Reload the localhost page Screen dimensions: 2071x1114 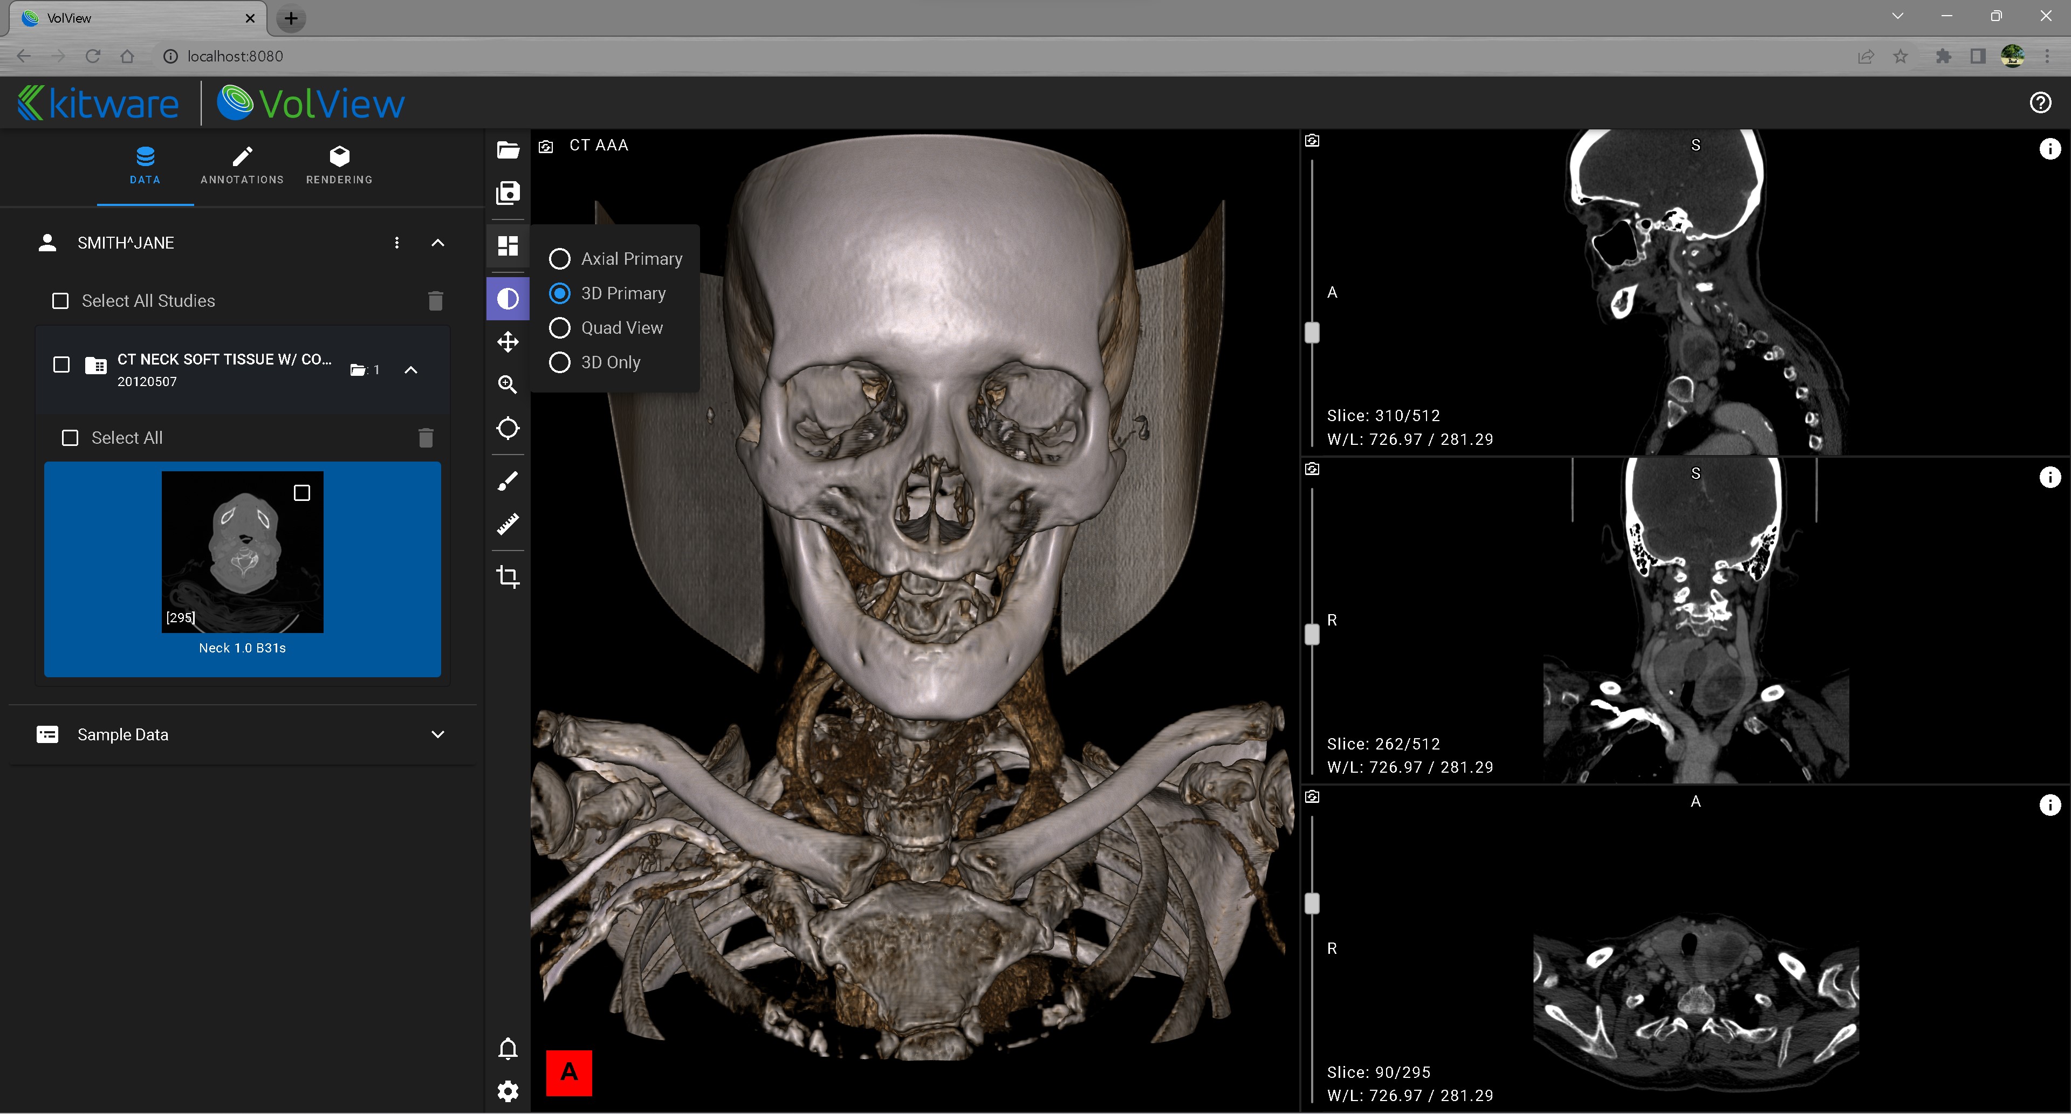tap(93, 56)
